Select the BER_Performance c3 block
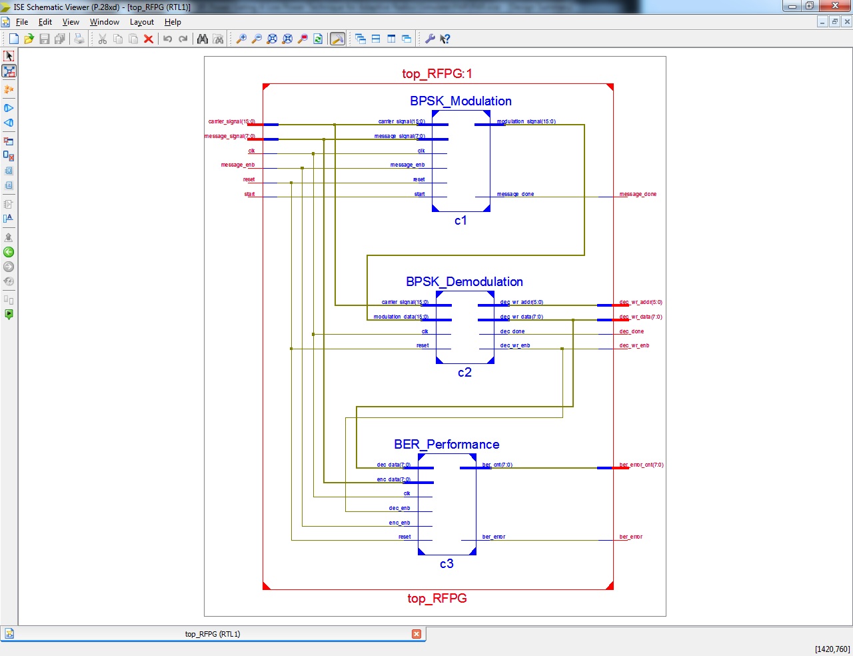The height and width of the screenshot is (656, 853). click(447, 505)
